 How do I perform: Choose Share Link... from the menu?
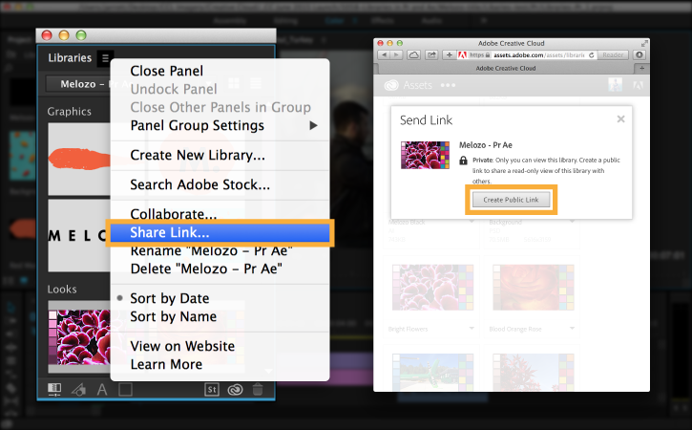(220, 232)
